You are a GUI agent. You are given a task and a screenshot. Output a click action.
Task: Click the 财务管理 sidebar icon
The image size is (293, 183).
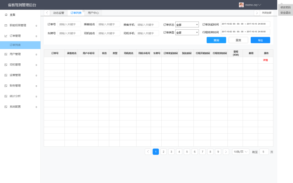click(x=6, y=86)
